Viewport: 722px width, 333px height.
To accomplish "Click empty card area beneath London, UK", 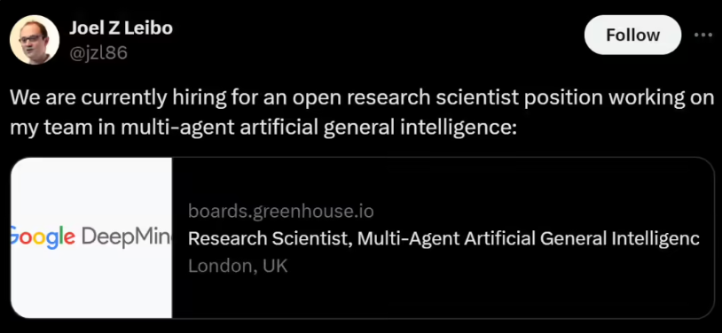I will 442,297.
